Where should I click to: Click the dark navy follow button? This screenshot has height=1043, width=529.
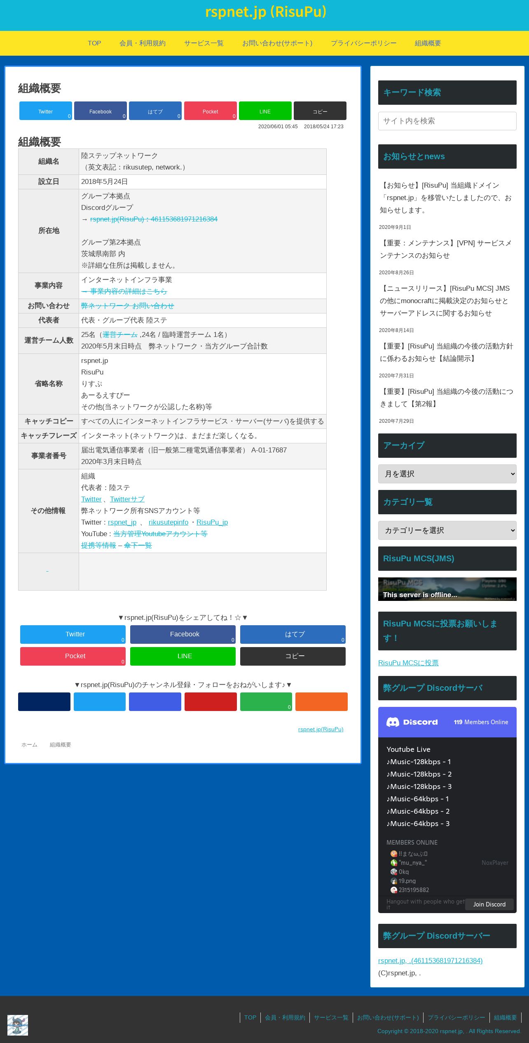pos(44,702)
